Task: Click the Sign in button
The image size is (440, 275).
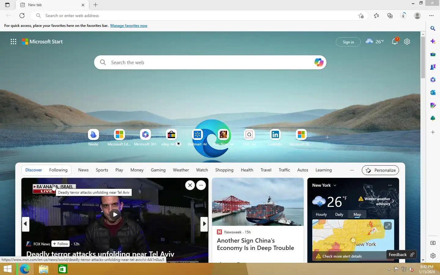Action: (348, 42)
